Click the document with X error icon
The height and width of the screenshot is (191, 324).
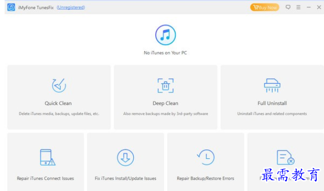286,157
